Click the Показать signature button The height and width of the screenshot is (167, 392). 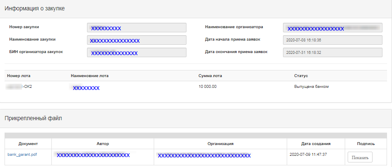tap(360, 157)
